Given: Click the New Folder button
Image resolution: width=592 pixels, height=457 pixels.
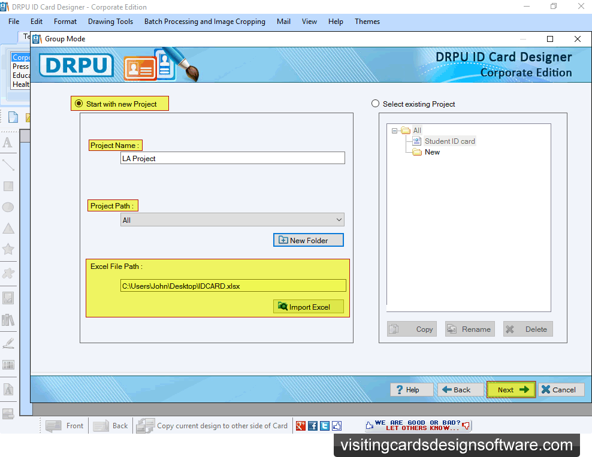Looking at the screenshot, I should point(309,240).
